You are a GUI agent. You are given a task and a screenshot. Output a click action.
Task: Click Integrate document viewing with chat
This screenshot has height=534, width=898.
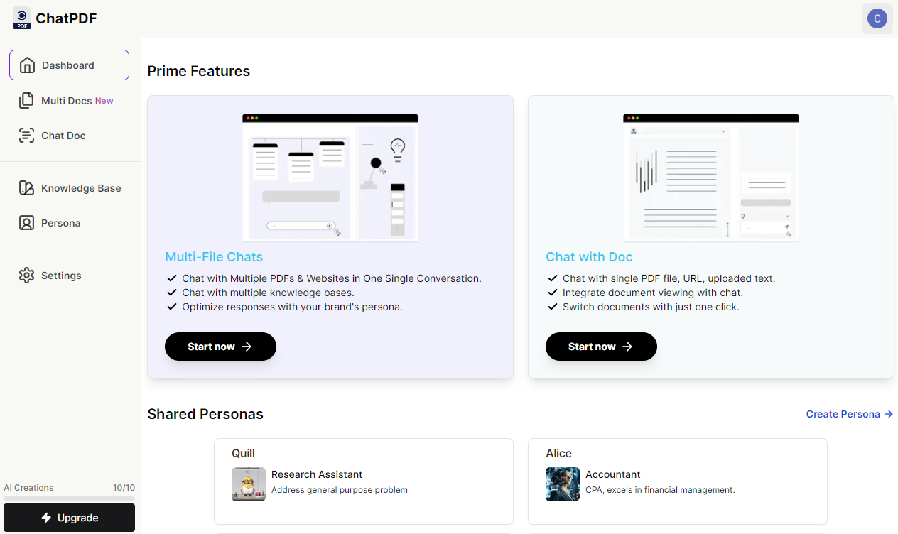[653, 293]
